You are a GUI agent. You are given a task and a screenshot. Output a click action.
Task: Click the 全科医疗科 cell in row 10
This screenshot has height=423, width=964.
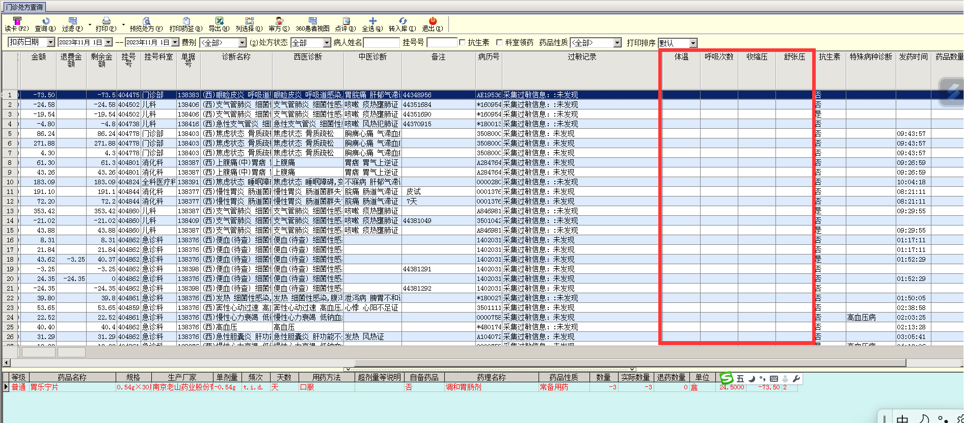[158, 182]
